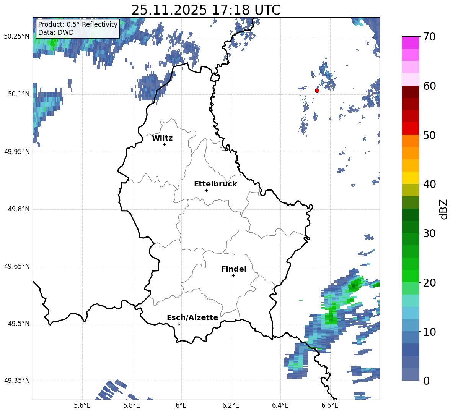The height and width of the screenshot is (413, 453).
Task: Click the 6.2°E longitude label
Action: (231, 405)
